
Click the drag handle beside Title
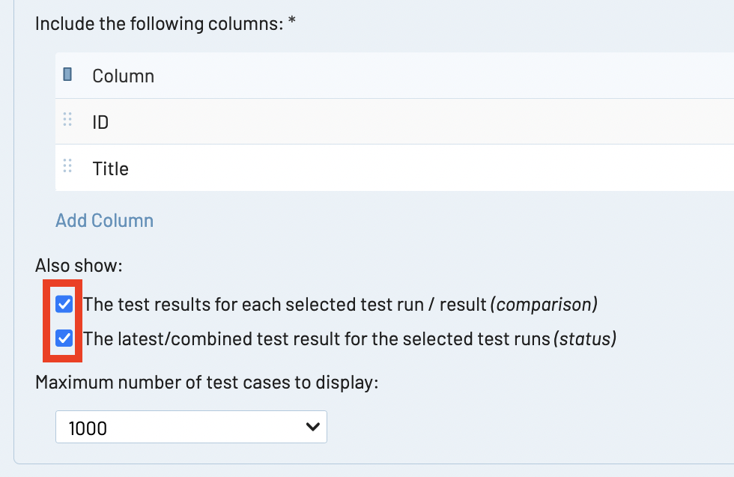(67, 167)
